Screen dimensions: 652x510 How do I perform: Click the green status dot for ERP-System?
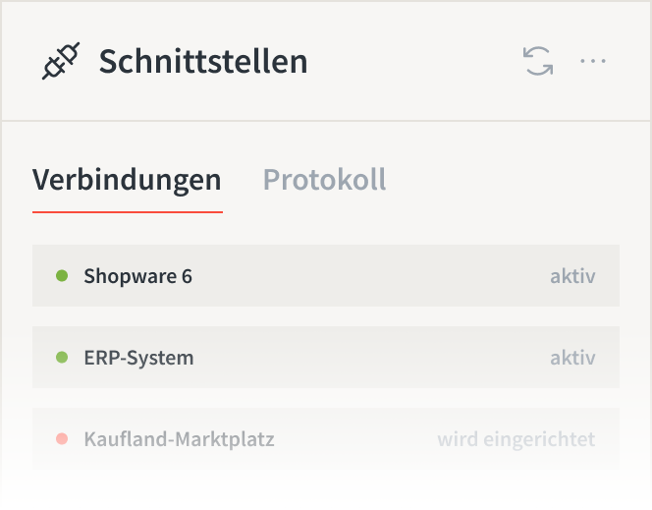click(62, 358)
